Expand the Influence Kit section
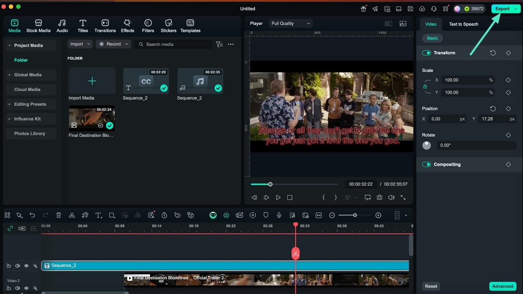Viewport: 523px width, 294px height. 9,119
